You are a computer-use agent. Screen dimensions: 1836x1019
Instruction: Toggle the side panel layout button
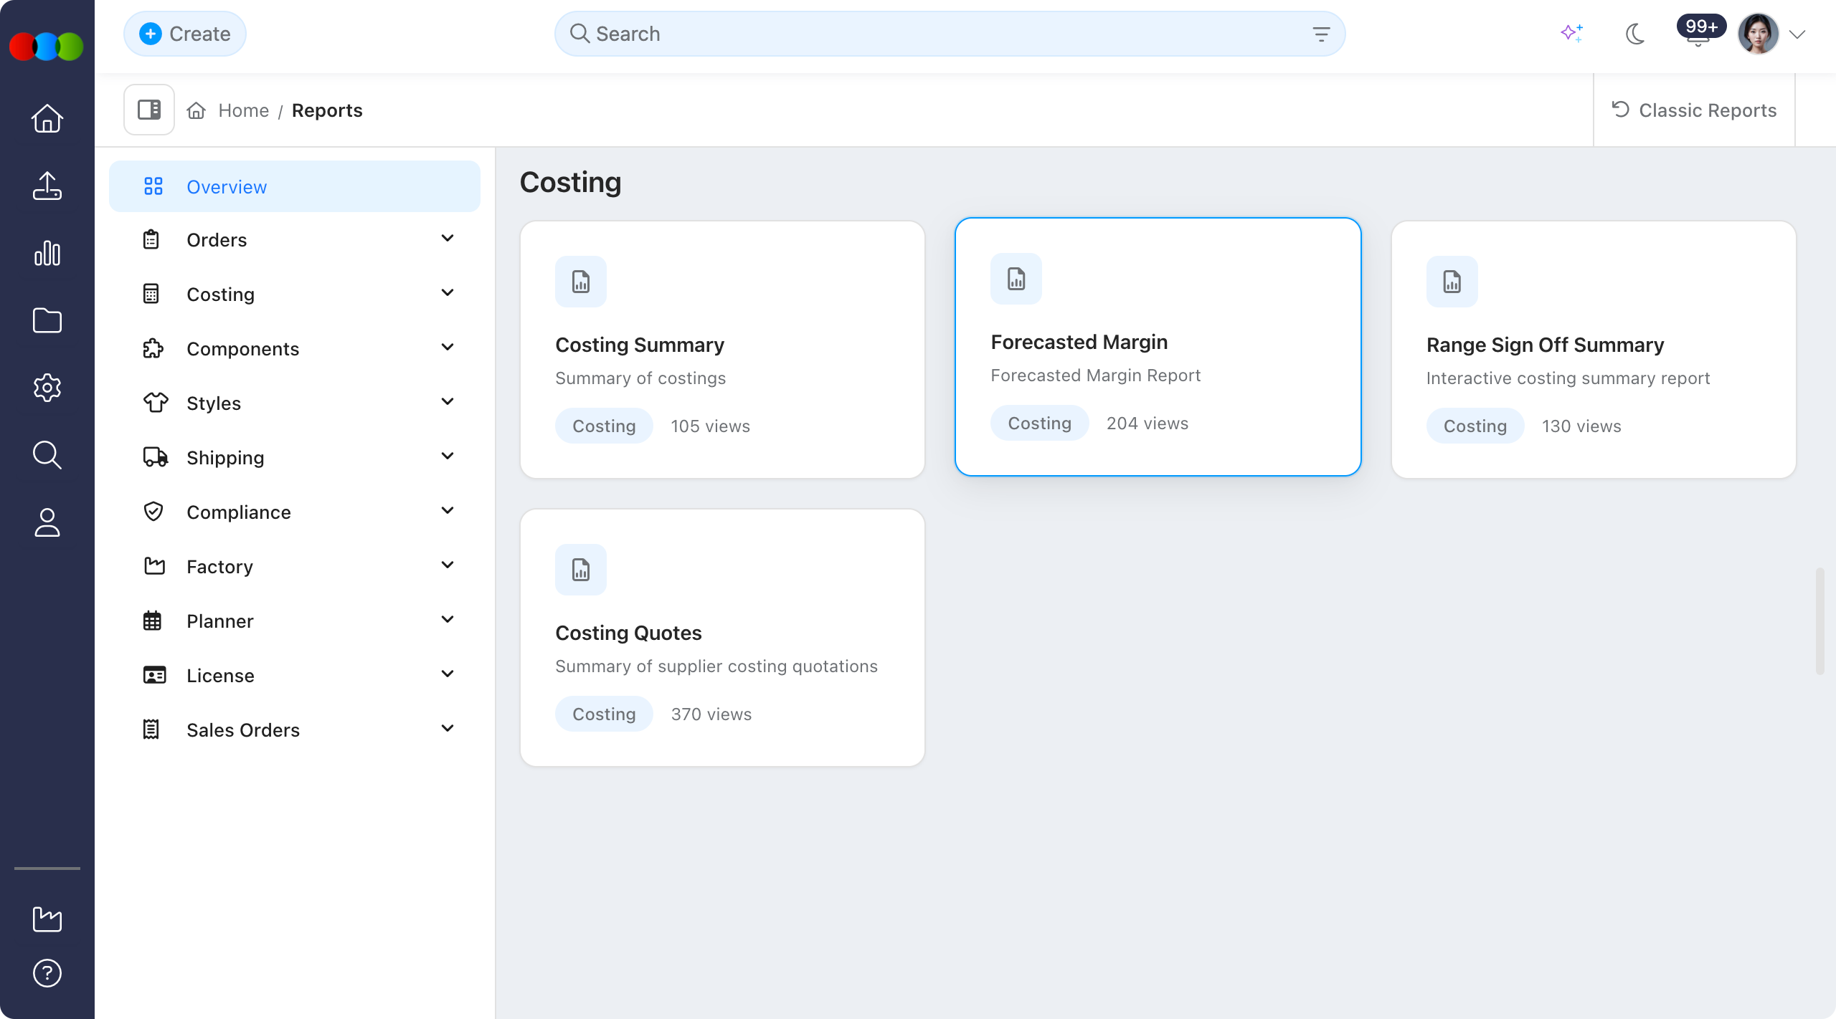[149, 110]
